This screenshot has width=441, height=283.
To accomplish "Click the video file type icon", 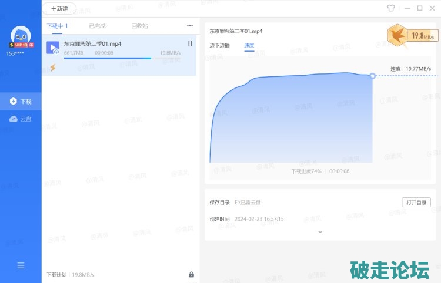I will 53,48.
